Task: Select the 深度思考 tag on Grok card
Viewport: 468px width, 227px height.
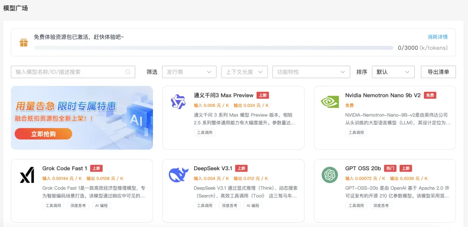Action: (x=78, y=206)
